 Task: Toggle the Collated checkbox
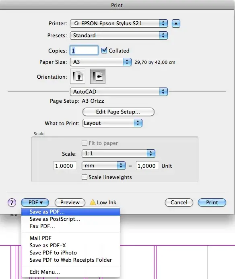(104, 50)
